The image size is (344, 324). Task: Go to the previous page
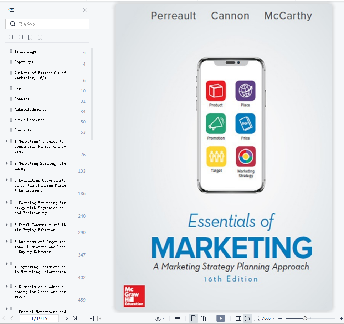[12, 318]
